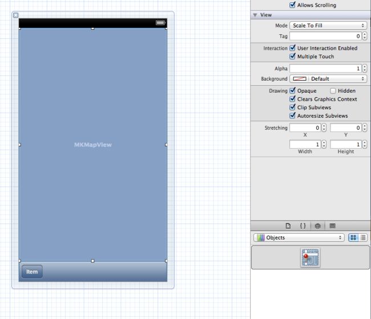Open the Object library cube icon
Viewport: 371px width, 319px height.
[x=317, y=226]
